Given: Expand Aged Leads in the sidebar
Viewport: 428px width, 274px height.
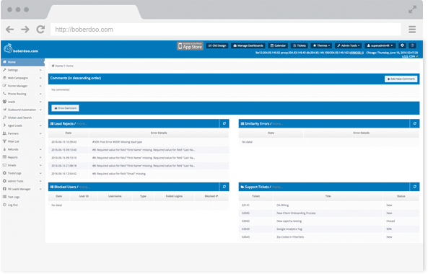Looking at the screenshot, I should (x=22, y=125).
